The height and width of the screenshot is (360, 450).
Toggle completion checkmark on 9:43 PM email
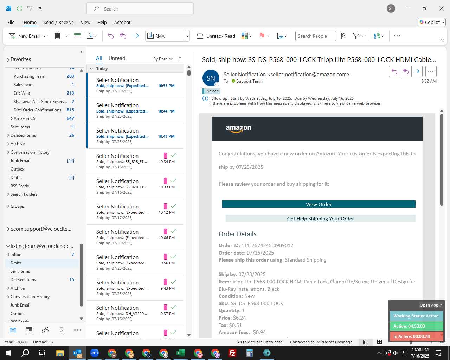tap(173, 282)
